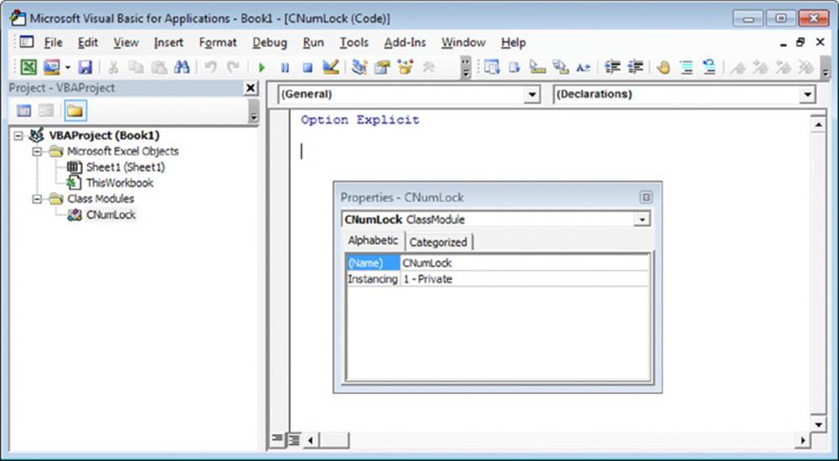Click the code window scroll up arrow
Image resolution: width=839 pixels, height=461 pixels.
pos(818,125)
